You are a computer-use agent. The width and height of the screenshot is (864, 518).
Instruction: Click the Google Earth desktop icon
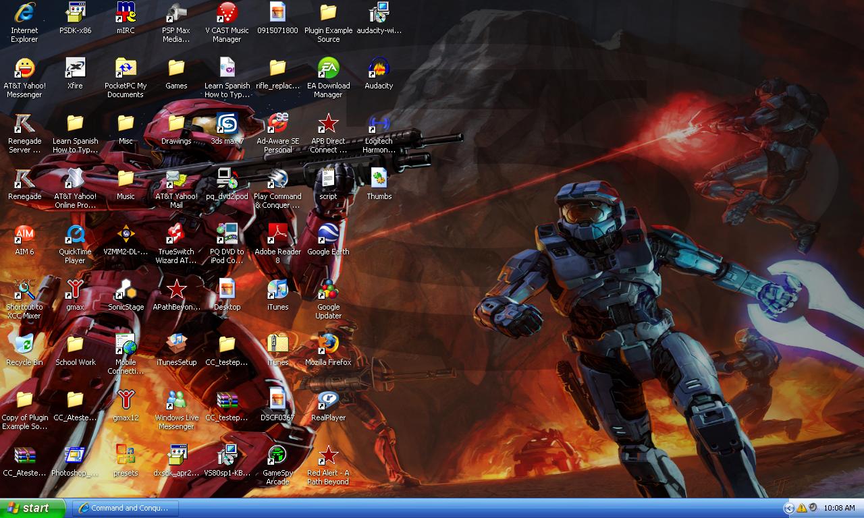pyautogui.click(x=328, y=235)
